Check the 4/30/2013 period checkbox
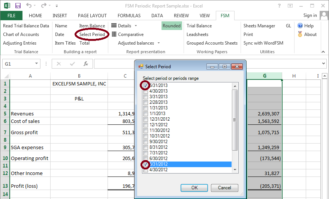This screenshot has width=329, height=199. pos(145,91)
